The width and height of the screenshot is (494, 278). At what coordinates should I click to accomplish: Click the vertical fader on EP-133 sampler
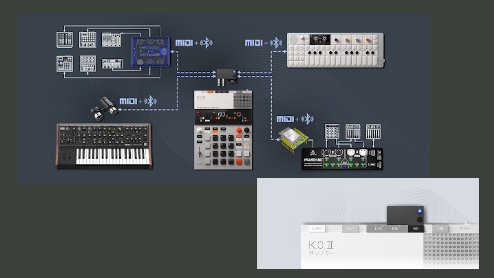click(x=199, y=152)
